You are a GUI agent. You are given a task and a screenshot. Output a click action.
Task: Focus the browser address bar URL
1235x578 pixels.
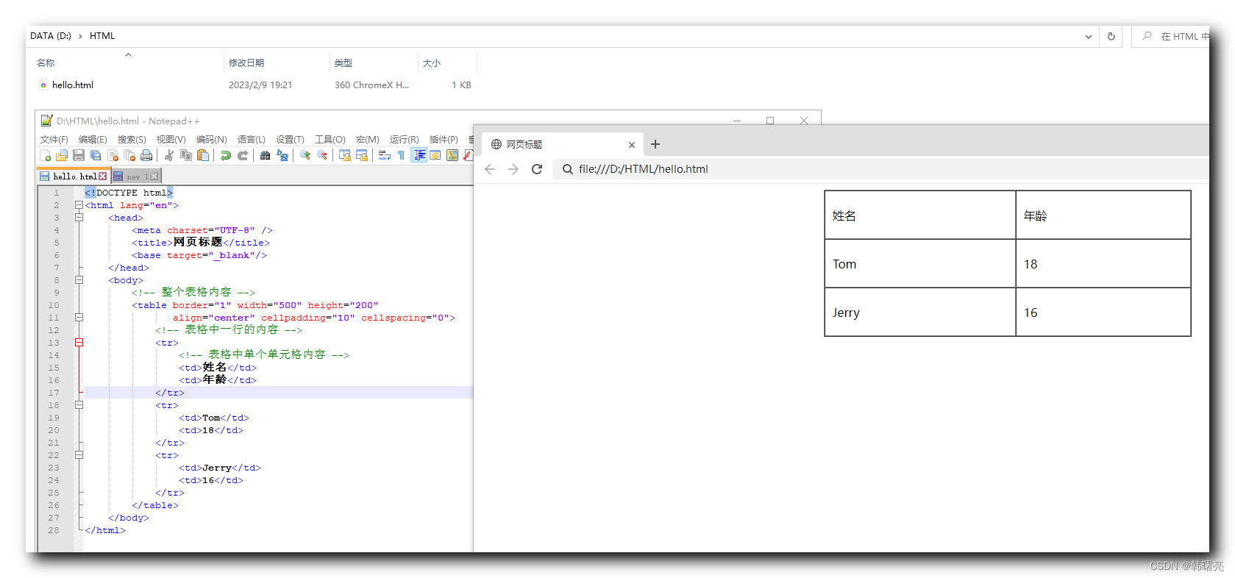[x=643, y=169]
